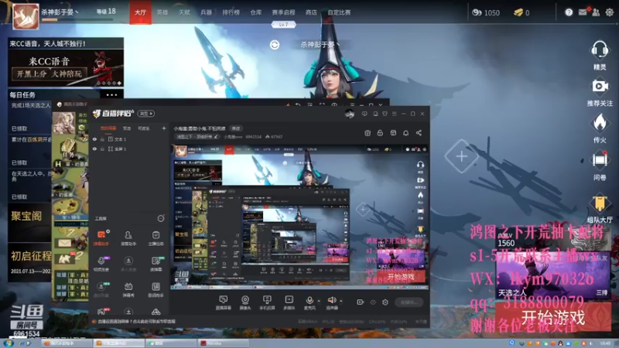
Task: Open game settings gear icon
Action: pos(610,12)
